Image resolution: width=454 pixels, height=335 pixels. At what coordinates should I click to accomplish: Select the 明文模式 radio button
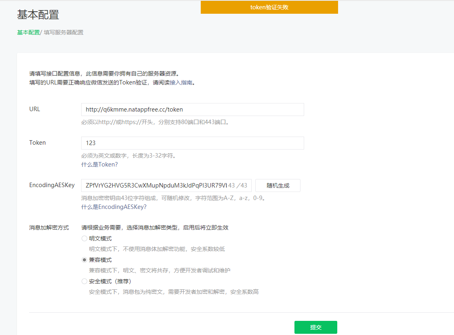[x=84, y=238]
